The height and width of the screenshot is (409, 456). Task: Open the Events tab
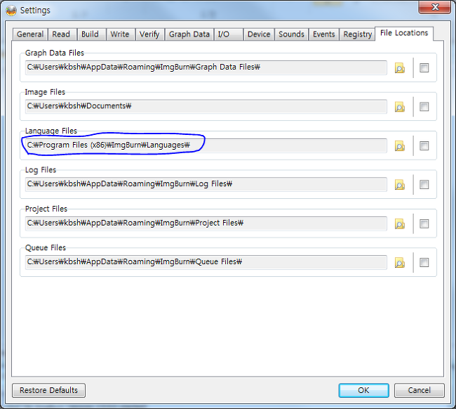[323, 34]
